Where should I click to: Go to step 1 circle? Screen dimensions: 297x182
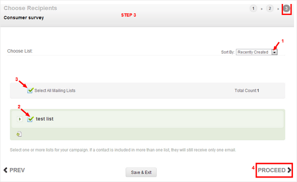tap(253, 8)
